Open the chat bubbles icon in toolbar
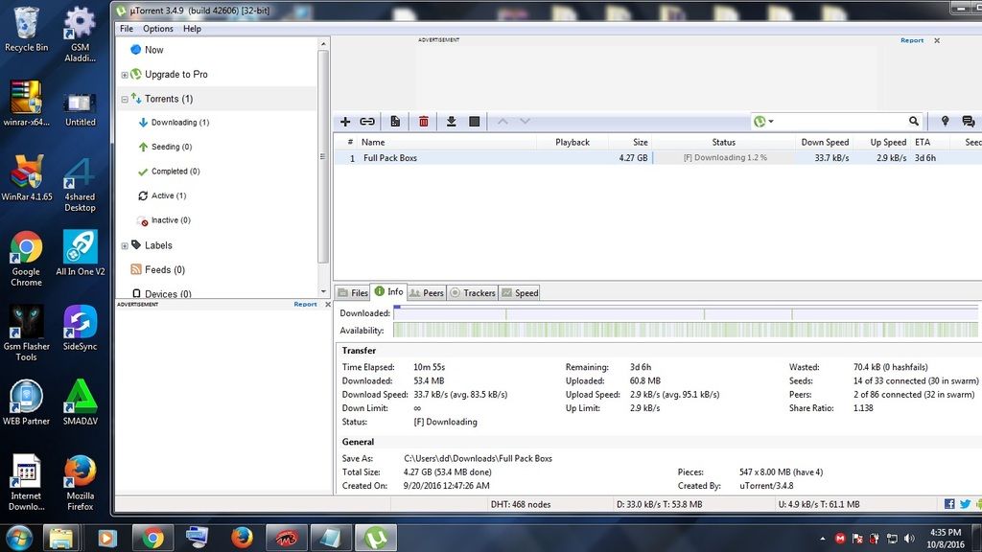This screenshot has height=552, width=982. 969,122
